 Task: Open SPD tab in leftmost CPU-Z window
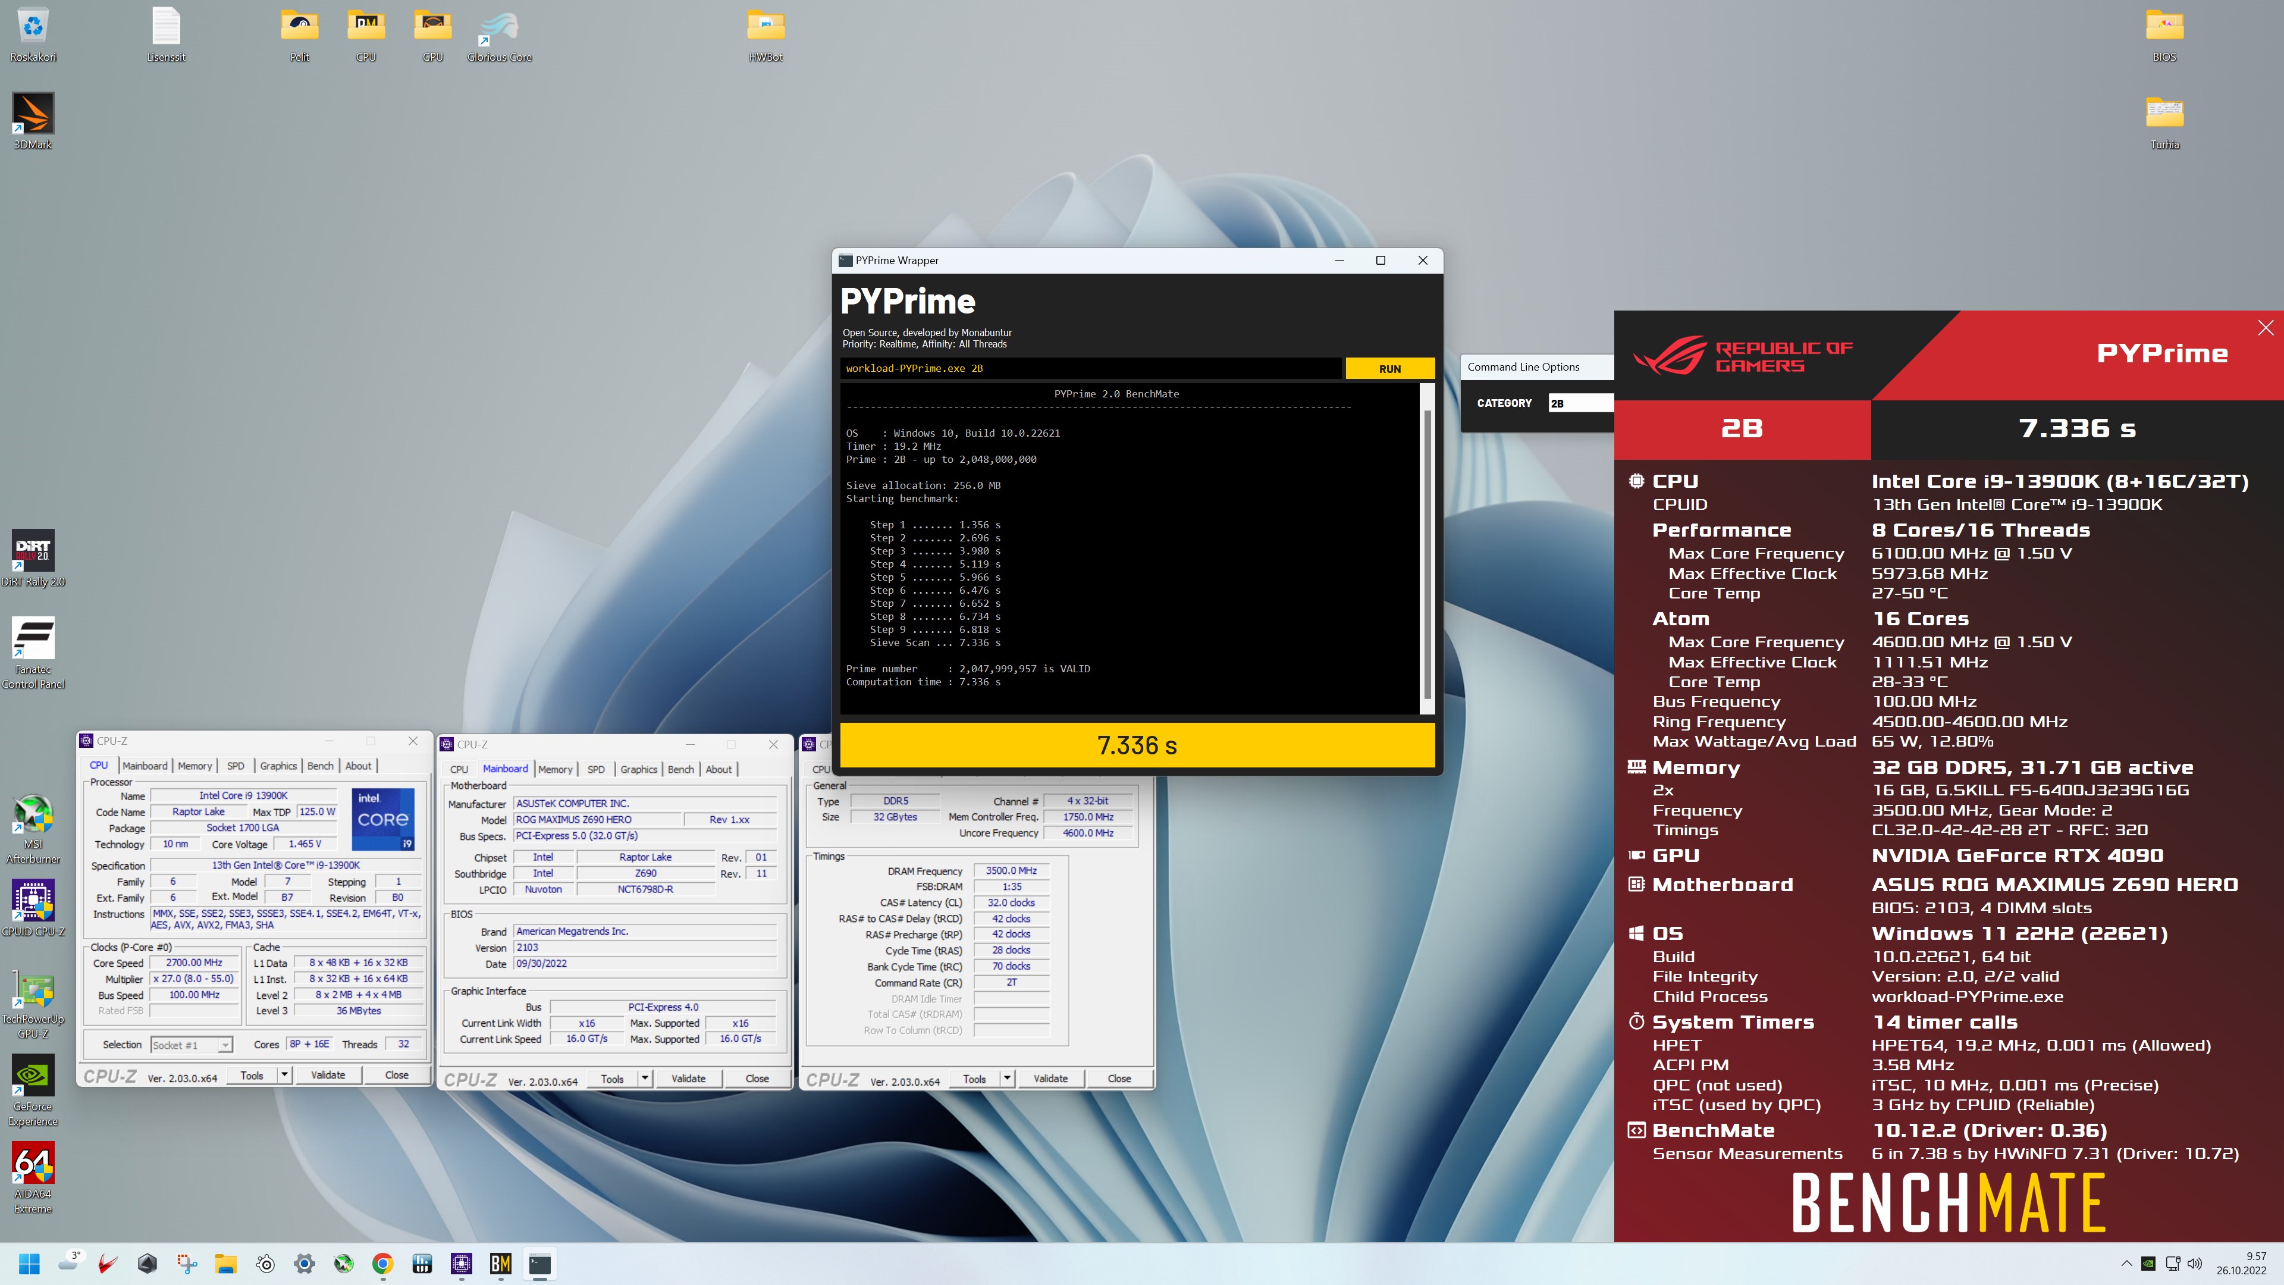coord(235,765)
